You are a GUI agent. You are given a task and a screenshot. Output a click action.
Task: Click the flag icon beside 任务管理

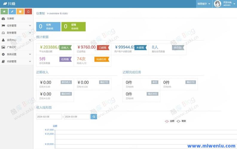coord(3,26)
